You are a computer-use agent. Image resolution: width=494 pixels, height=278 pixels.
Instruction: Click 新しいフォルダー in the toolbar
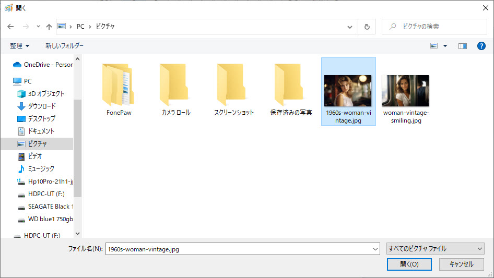click(64, 46)
